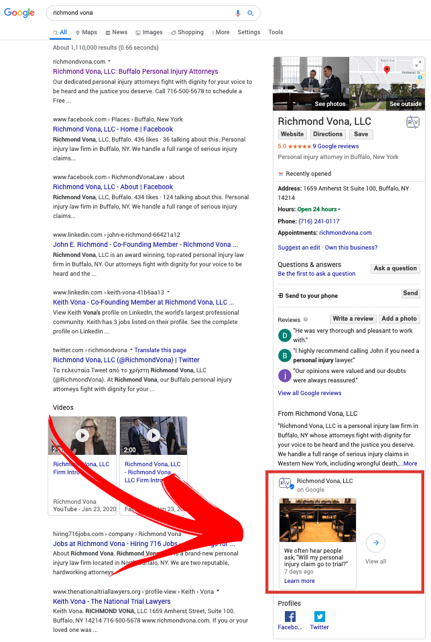Click verified RV logo on Google post

(x=286, y=484)
